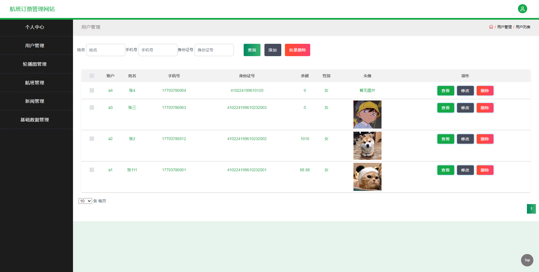Click the dog avatar thumbnail of user 张2

tap(367, 145)
